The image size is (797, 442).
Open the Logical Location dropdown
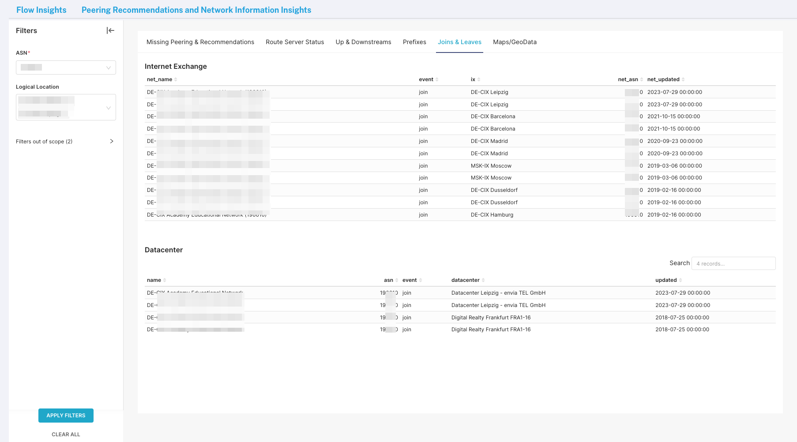coord(66,107)
